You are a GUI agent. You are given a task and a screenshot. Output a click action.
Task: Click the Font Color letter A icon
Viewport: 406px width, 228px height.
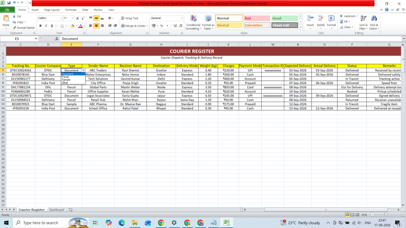(80, 26)
